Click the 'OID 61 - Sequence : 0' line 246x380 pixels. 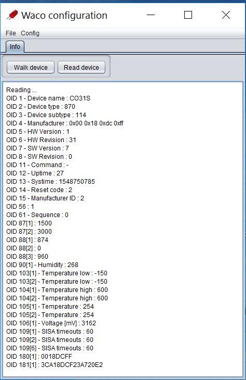pyautogui.click(x=37, y=214)
